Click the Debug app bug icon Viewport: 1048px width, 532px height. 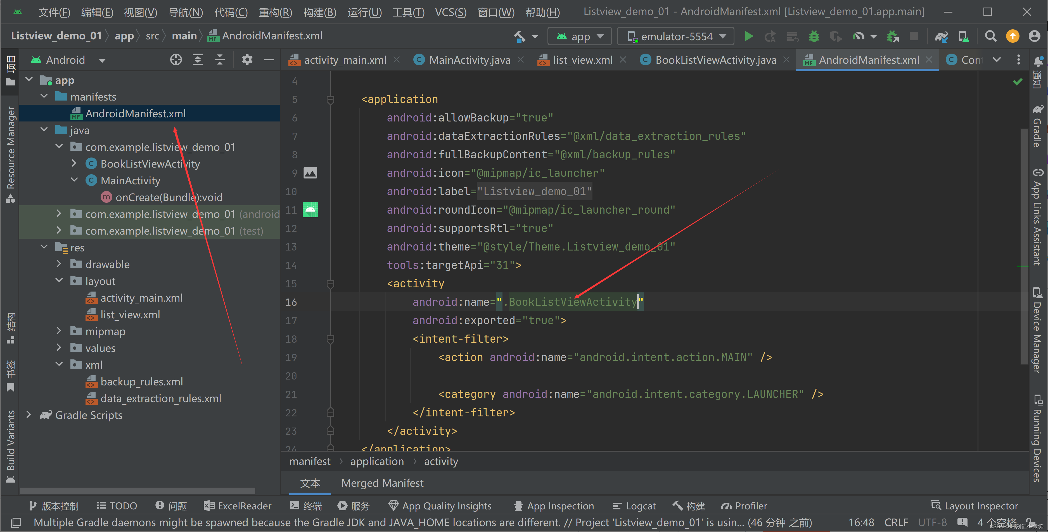click(x=814, y=36)
